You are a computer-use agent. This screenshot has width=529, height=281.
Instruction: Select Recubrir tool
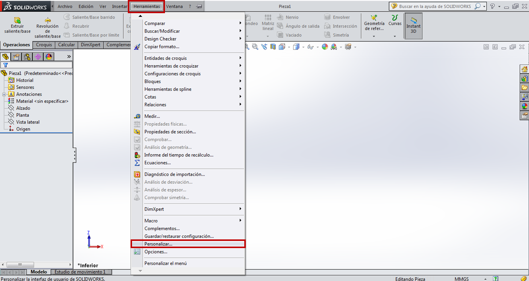tap(77, 26)
